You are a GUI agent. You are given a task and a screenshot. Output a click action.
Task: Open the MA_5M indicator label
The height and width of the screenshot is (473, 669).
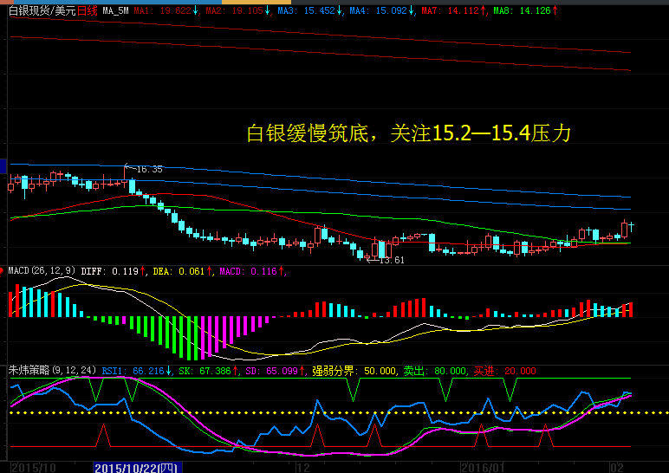click(114, 10)
